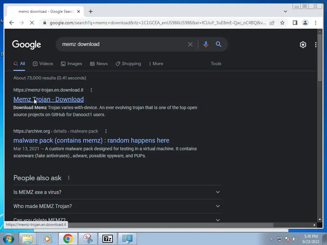Image resolution: width=327 pixels, height=245 pixels.
Task: Expand 'Is MEMZ exe a virus?' question
Action: tap(117, 192)
